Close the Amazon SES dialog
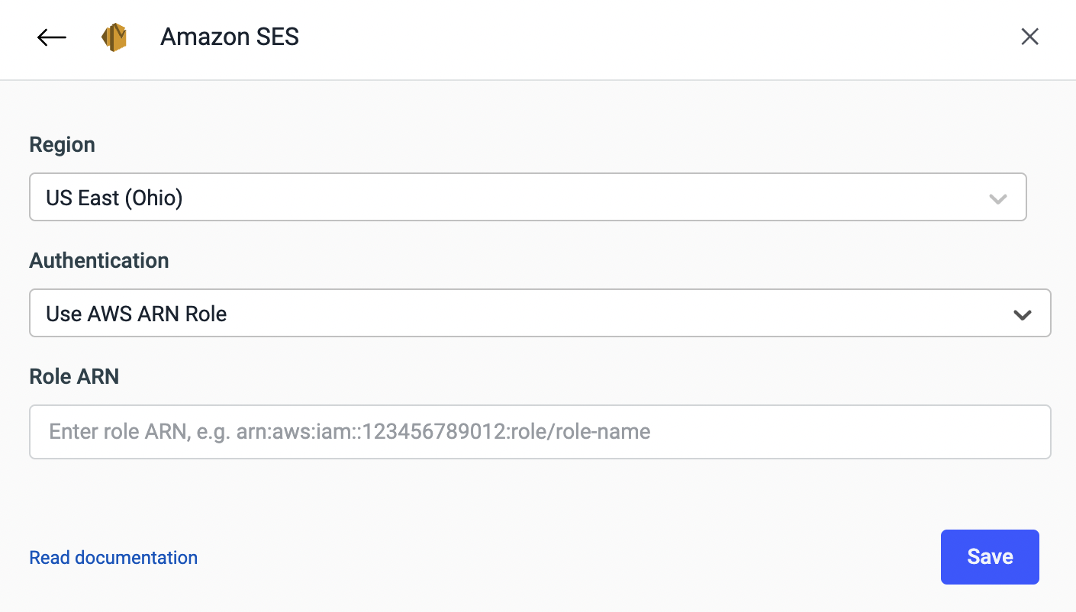The height and width of the screenshot is (612, 1076). pos(1029,37)
